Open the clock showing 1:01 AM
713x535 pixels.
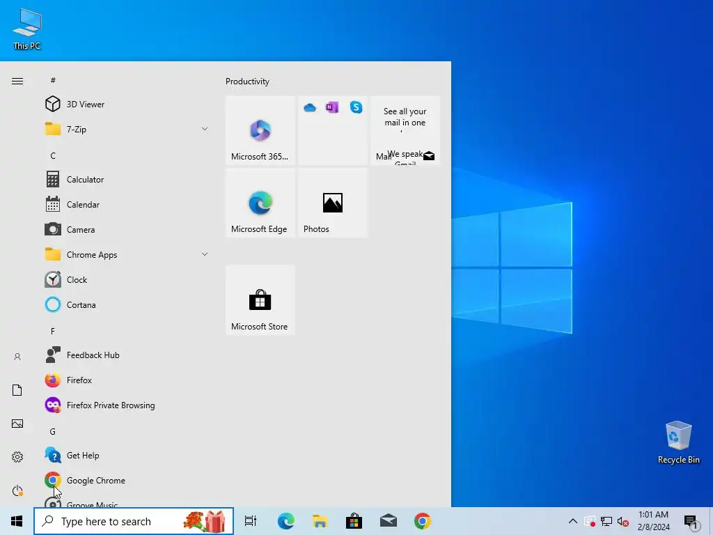pyautogui.click(x=653, y=521)
